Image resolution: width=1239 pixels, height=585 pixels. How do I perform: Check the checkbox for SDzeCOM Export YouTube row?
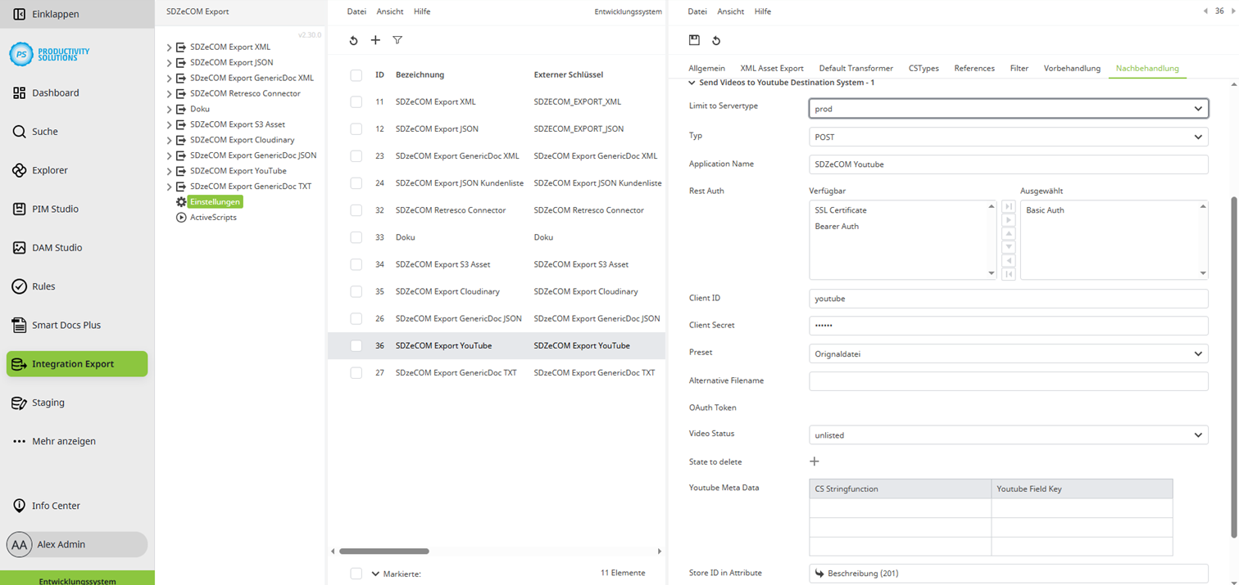pos(356,345)
